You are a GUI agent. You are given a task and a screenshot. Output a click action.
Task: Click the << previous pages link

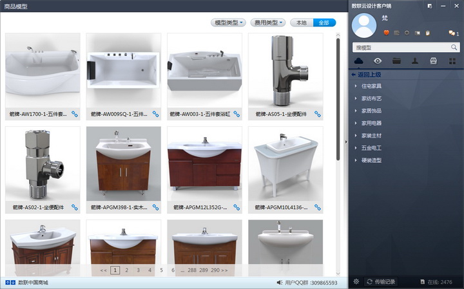(x=103, y=270)
